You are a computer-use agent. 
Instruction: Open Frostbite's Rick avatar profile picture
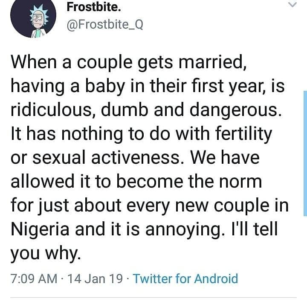33,18
